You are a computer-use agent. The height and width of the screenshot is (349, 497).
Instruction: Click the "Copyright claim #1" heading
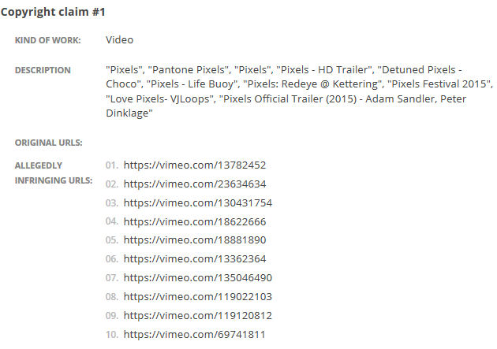coord(53,13)
